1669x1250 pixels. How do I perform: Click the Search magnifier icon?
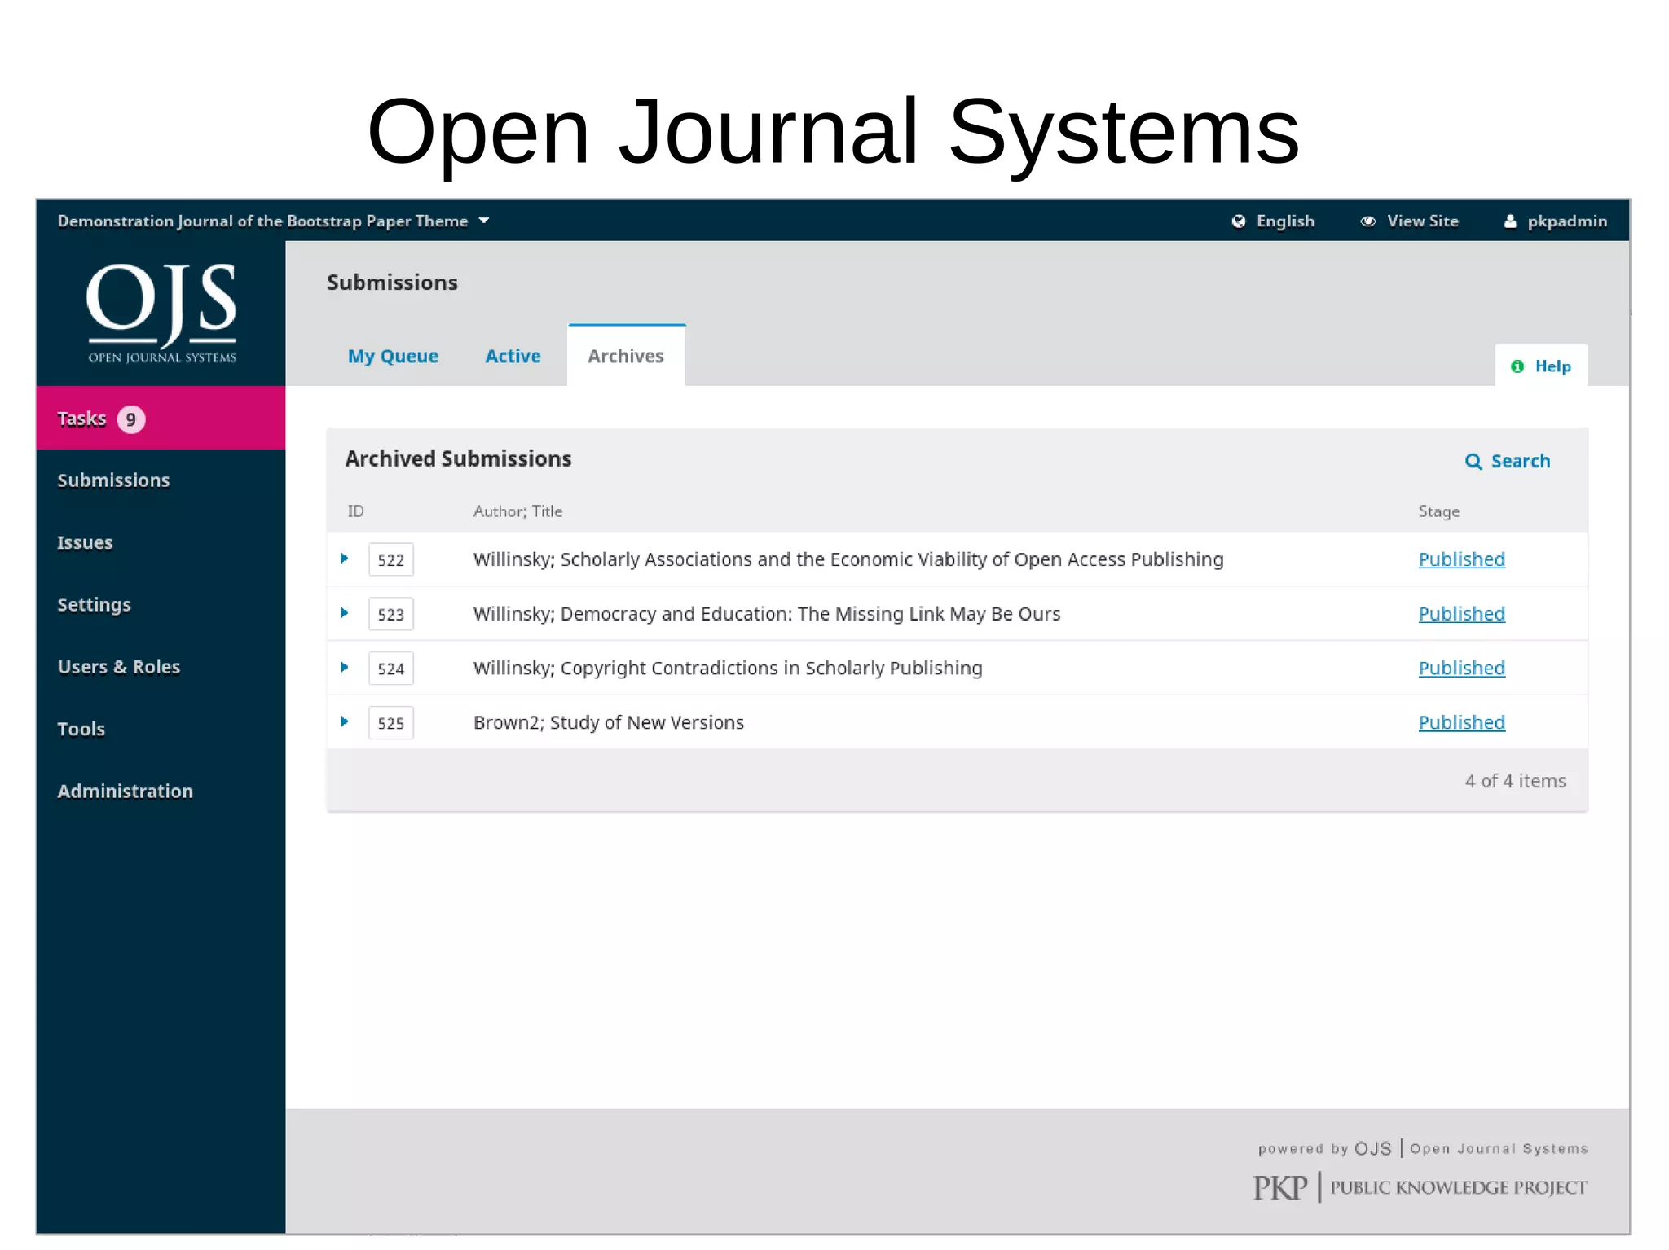click(1473, 462)
